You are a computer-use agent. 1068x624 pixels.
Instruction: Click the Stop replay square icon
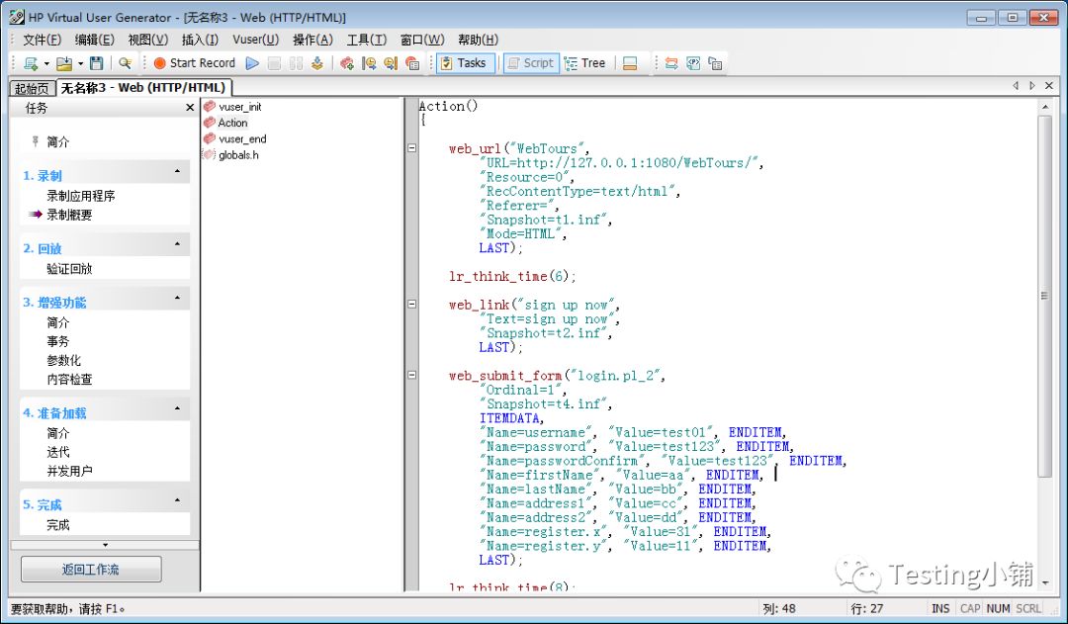(x=274, y=63)
